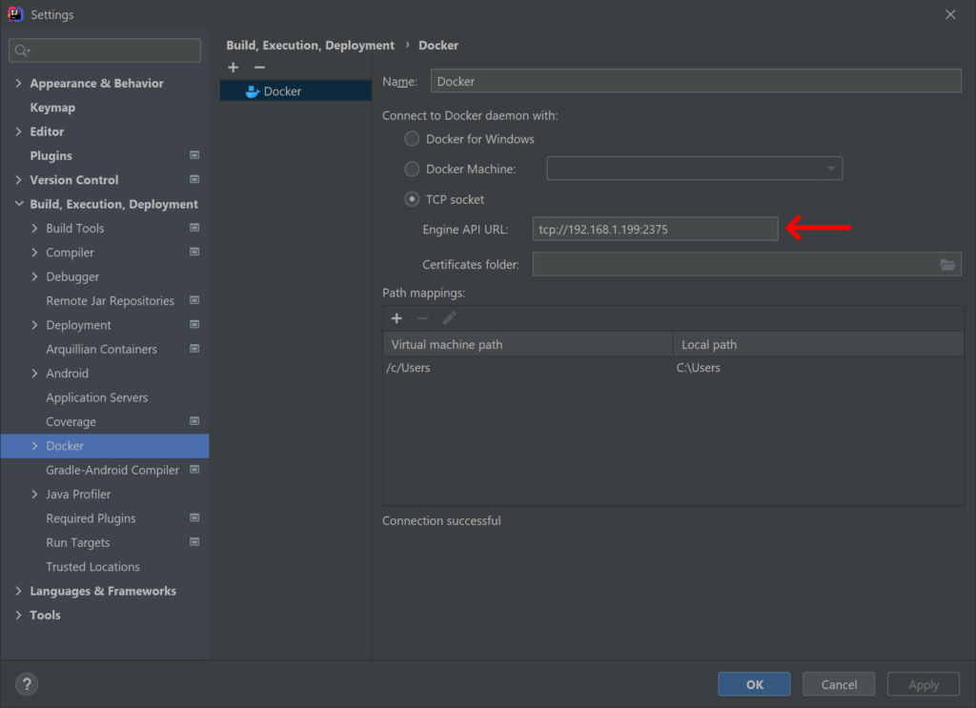The height and width of the screenshot is (708, 976).
Task: Open Required Plugins settings
Action: click(x=91, y=518)
